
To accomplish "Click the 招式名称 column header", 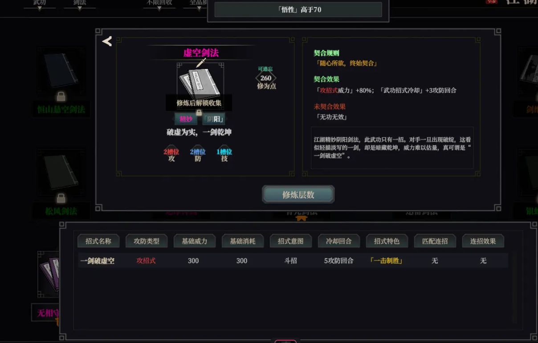I will tap(98, 241).
